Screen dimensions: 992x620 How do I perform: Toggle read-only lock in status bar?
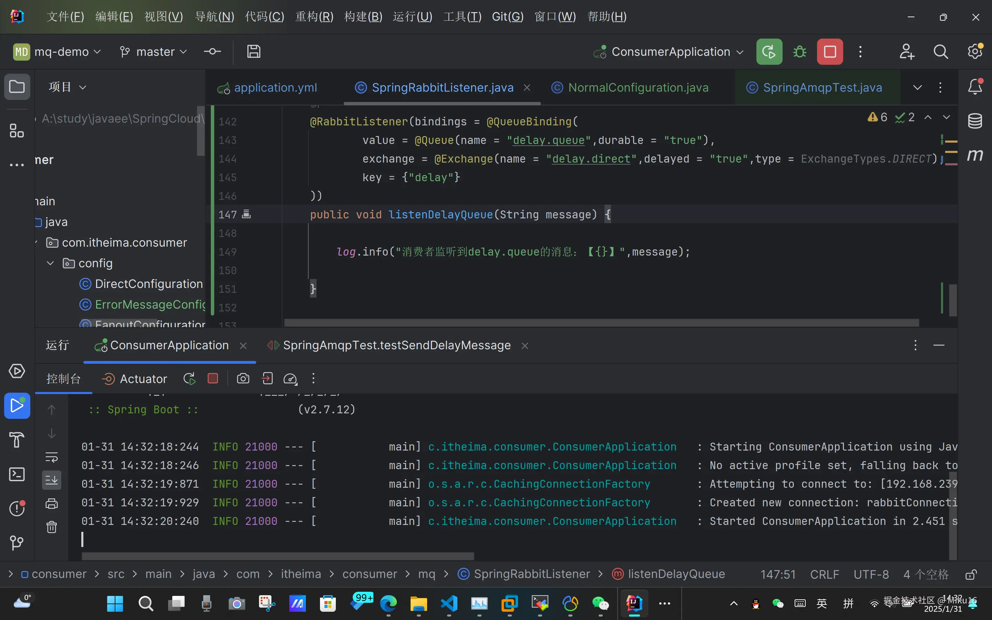[x=971, y=574]
